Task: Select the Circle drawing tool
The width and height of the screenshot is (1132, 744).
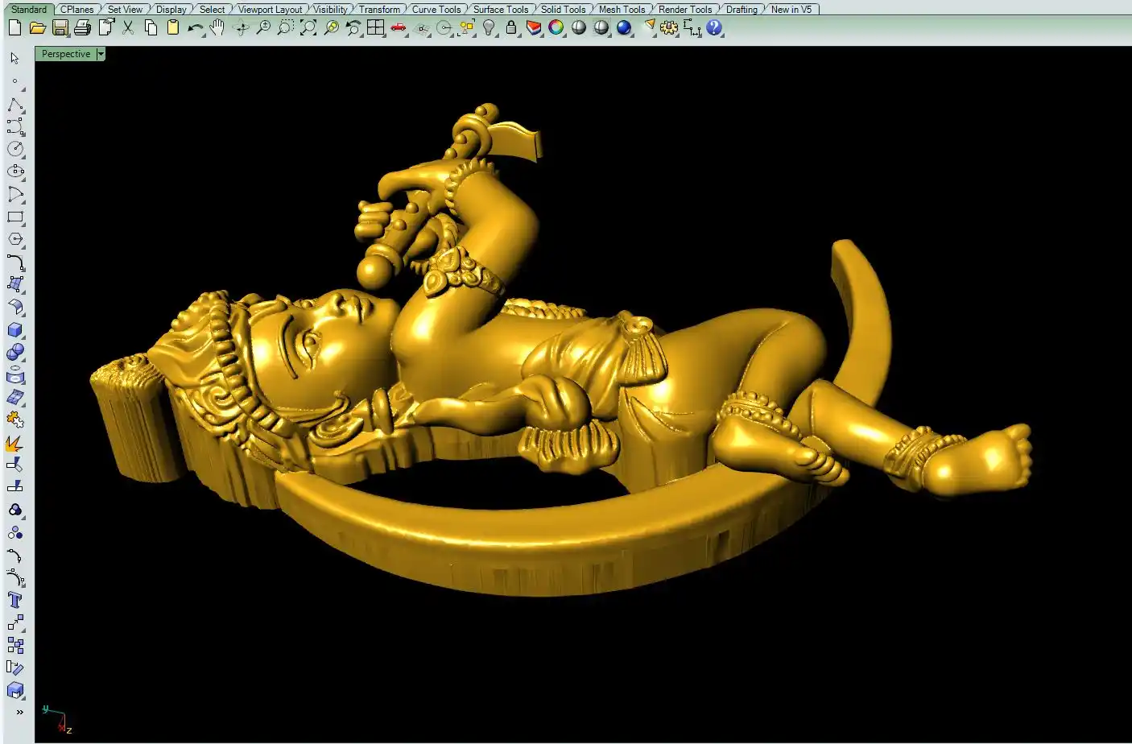Action: [15, 150]
